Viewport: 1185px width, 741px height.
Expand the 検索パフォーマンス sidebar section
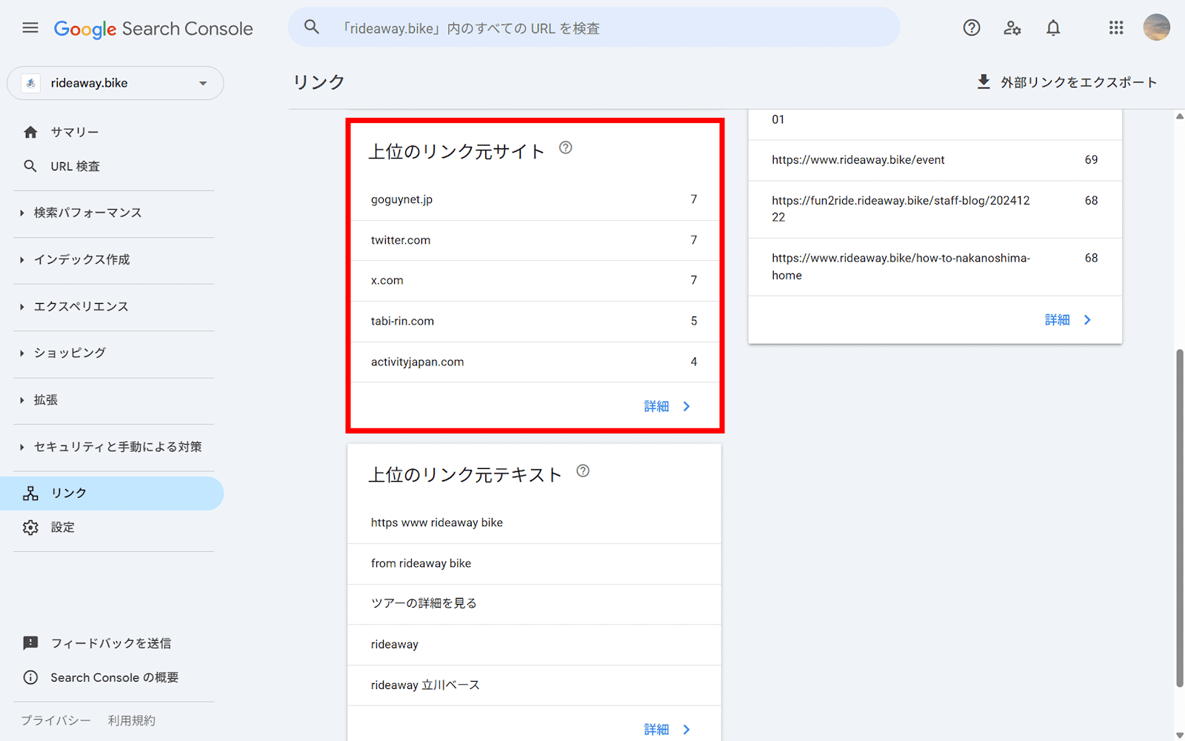pyautogui.click(x=87, y=213)
